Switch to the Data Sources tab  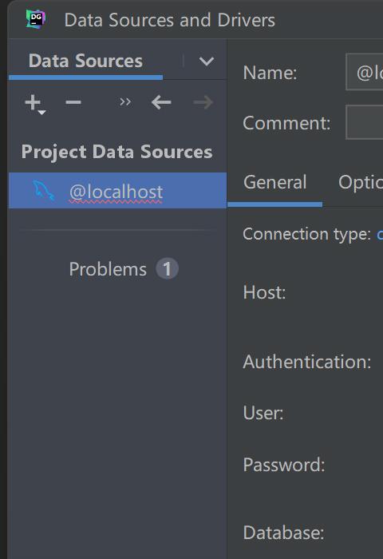point(85,61)
